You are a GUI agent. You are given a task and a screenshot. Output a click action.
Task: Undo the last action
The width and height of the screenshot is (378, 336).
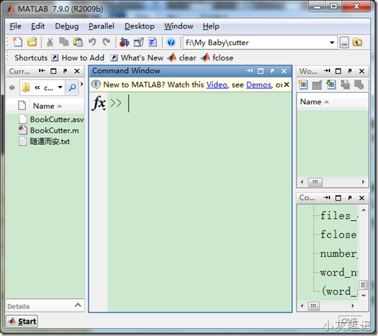pyautogui.click(x=92, y=42)
